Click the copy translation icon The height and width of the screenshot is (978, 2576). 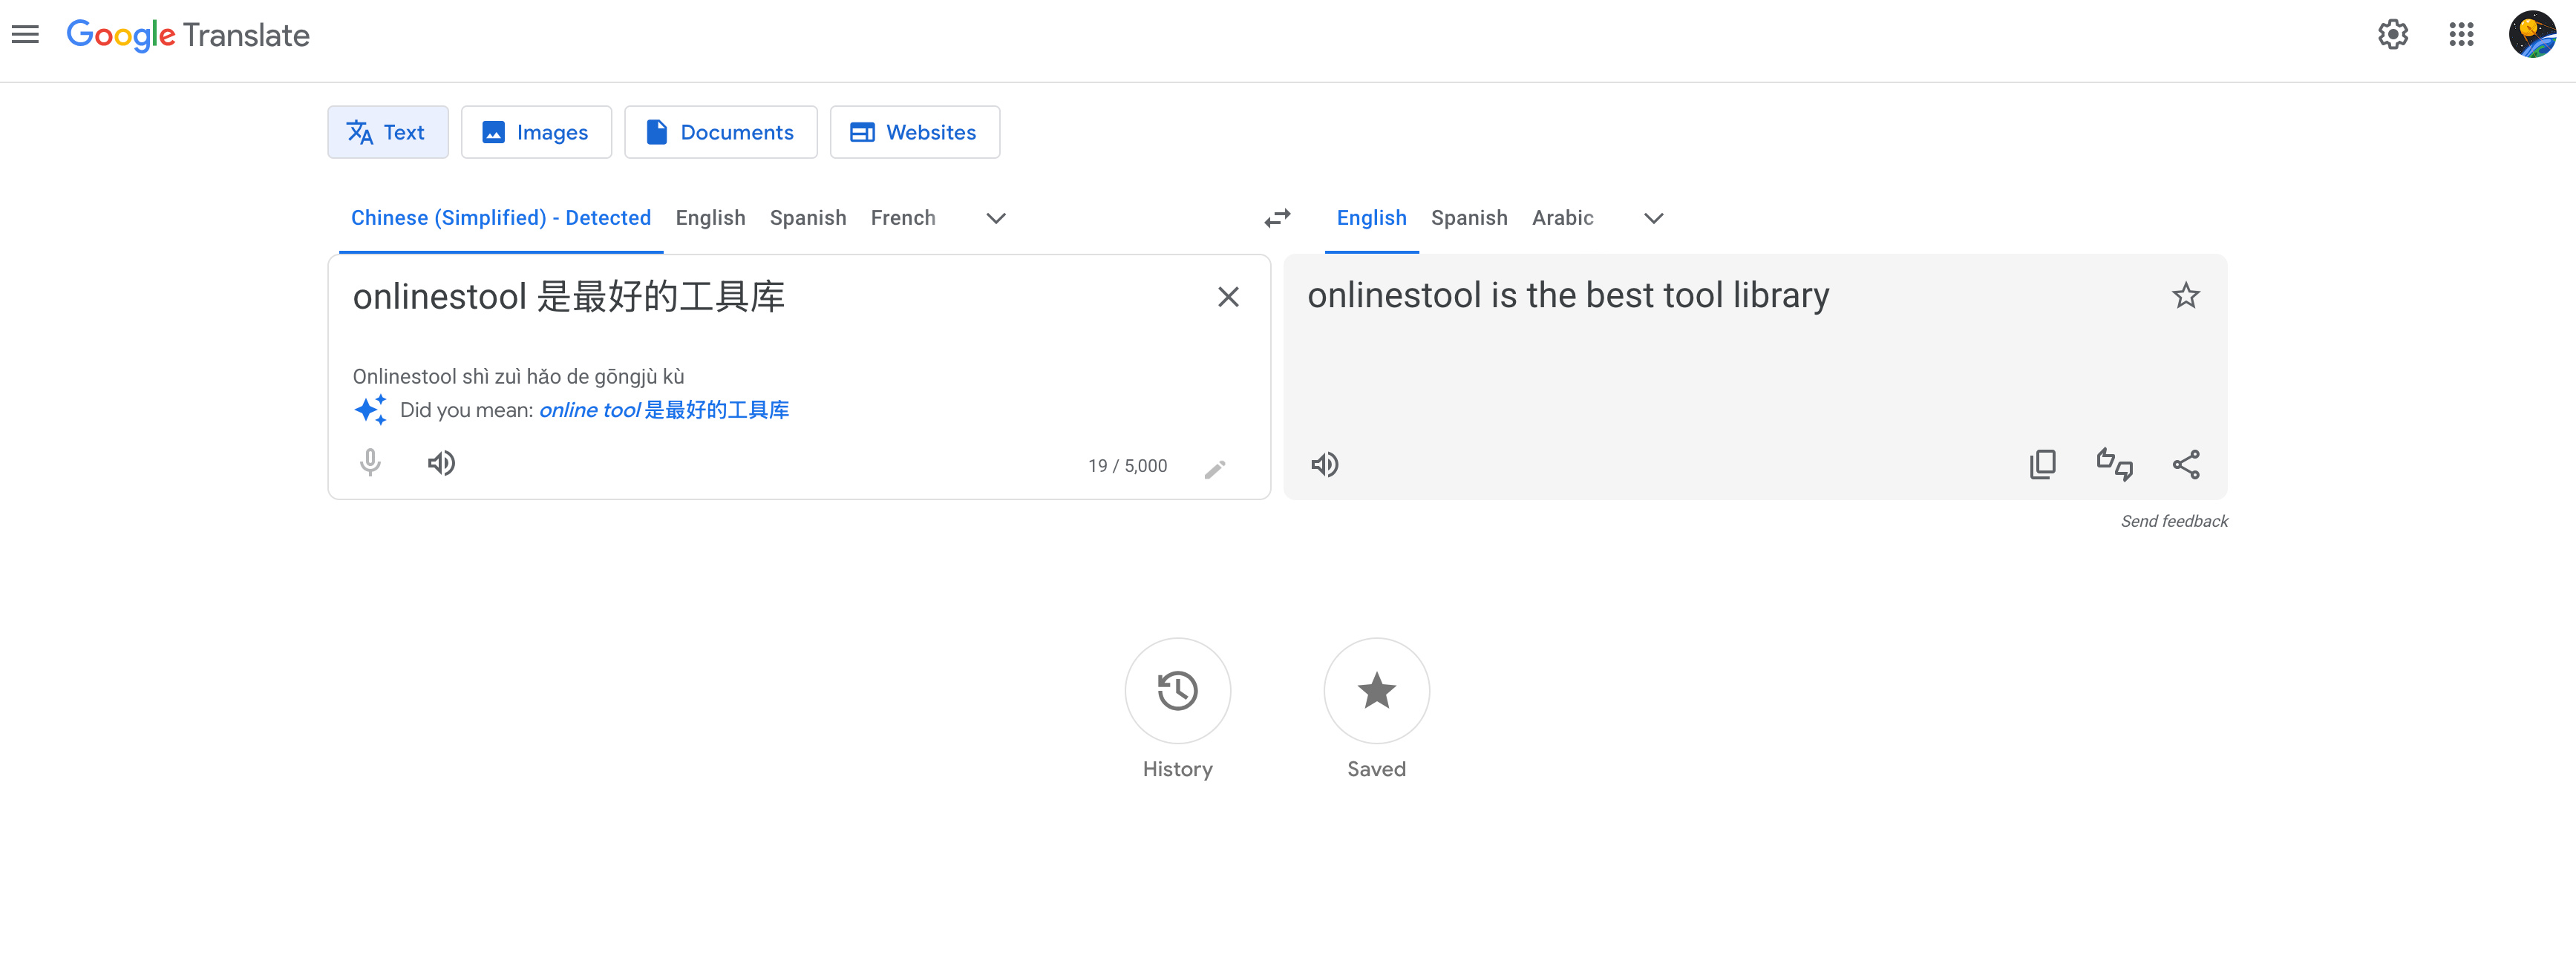click(x=2044, y=463)
